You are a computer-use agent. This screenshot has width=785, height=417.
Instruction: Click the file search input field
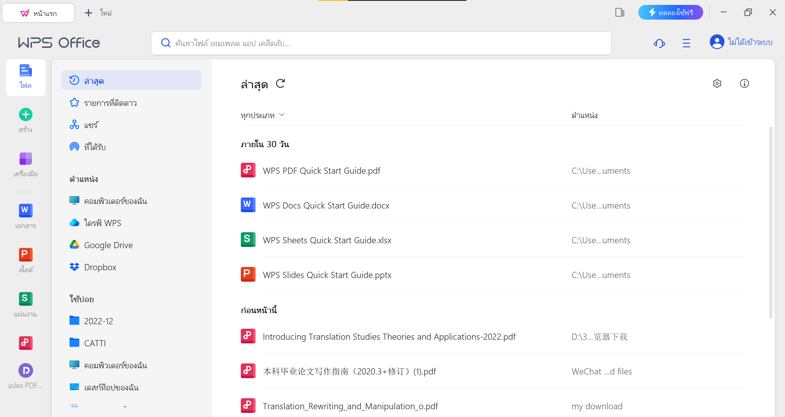[381, 43]
